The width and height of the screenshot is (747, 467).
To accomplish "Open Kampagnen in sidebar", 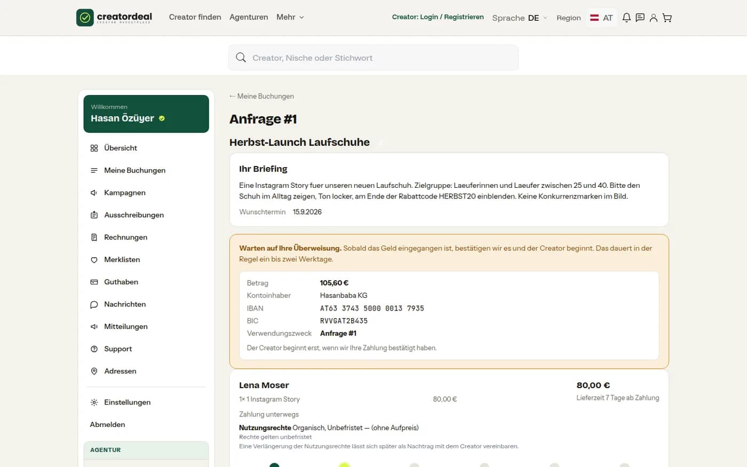I will [x=146, y=193].
